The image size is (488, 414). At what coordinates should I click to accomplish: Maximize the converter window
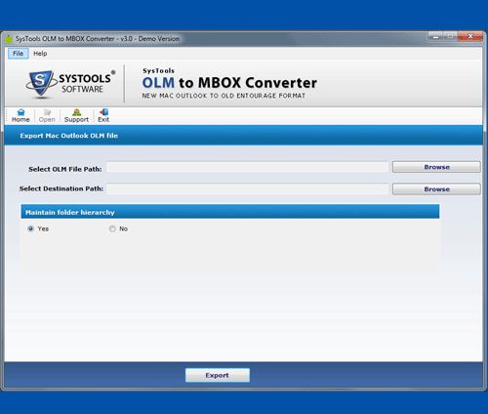tap(451, 37)
